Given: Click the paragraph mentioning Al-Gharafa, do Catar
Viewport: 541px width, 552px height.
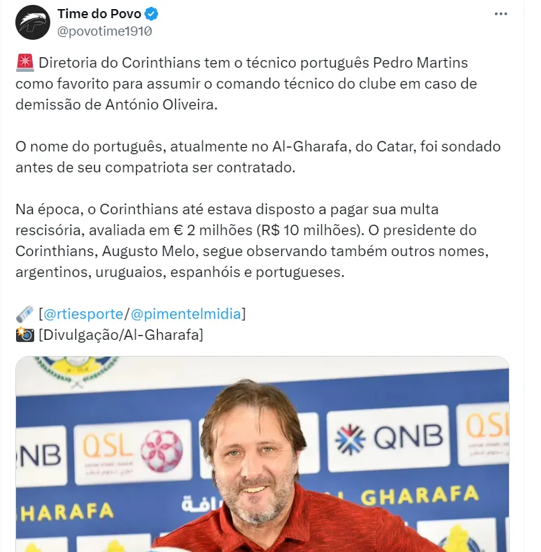Looking at the screenshot, I should click(x=258, y=157).
